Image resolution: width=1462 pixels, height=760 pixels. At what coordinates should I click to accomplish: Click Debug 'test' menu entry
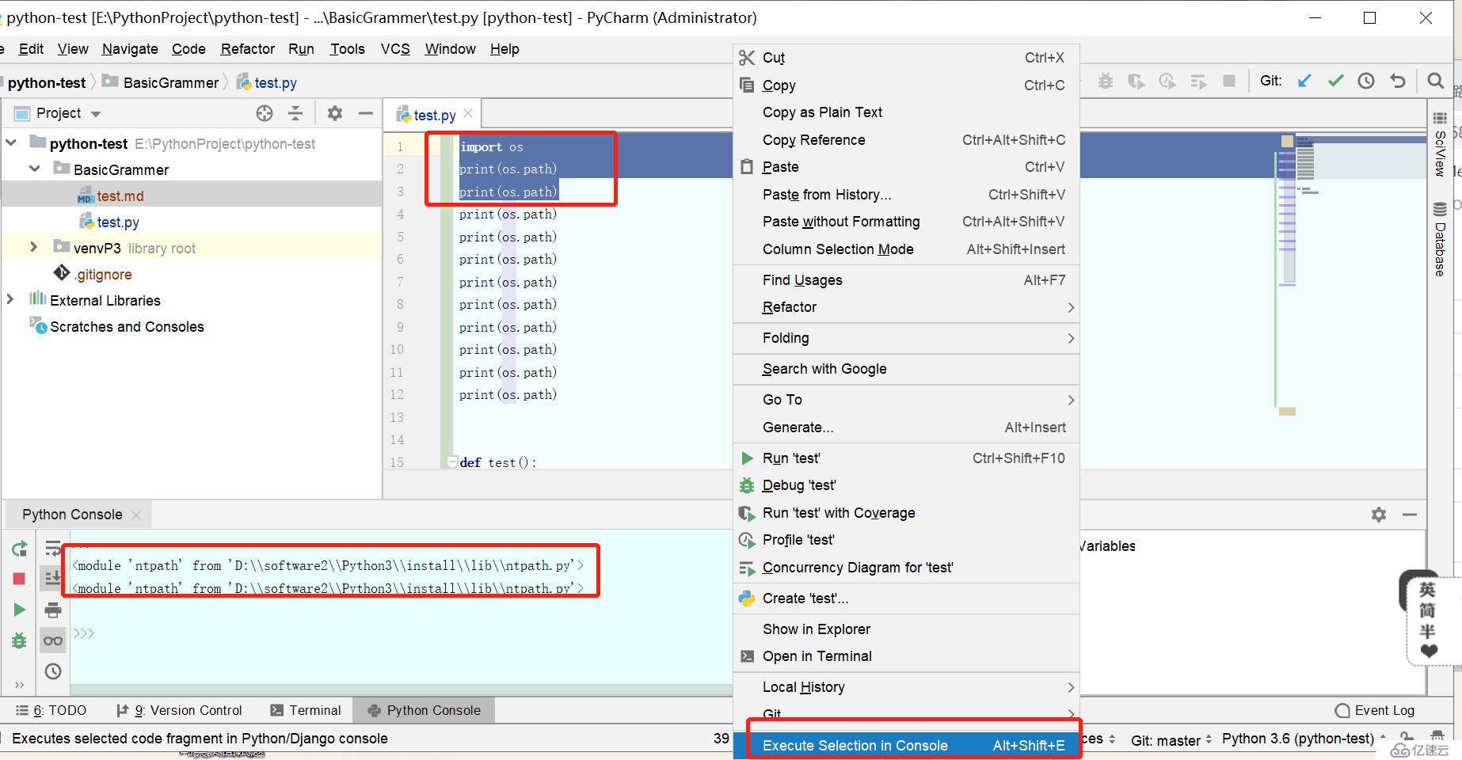[906, 485]
